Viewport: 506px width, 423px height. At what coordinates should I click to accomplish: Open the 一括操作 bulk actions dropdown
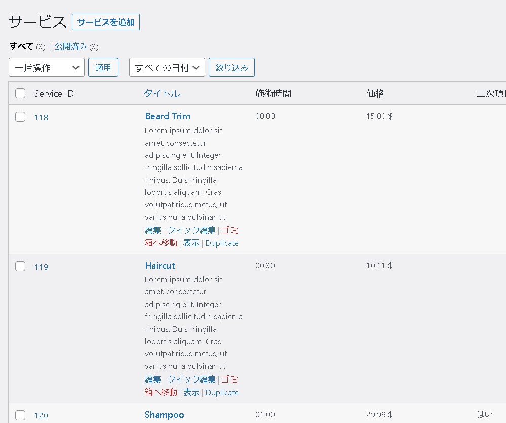pos(47,67)
